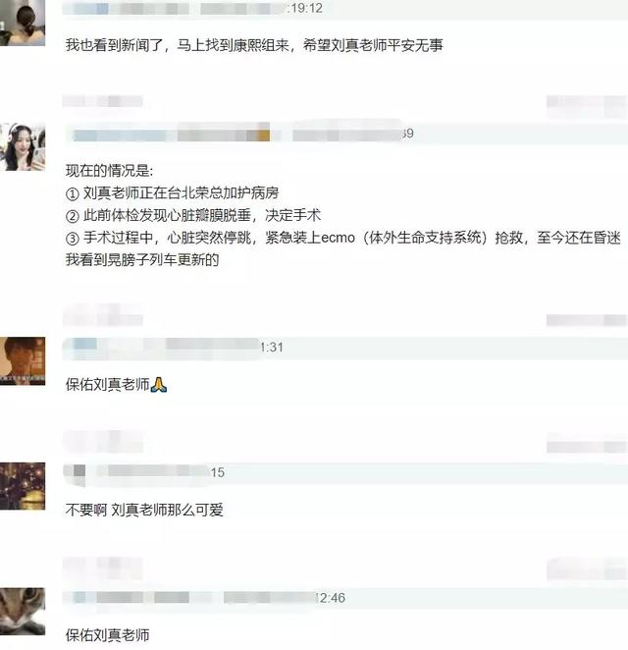Click the praying hands emoji

[x=159, y=385]
